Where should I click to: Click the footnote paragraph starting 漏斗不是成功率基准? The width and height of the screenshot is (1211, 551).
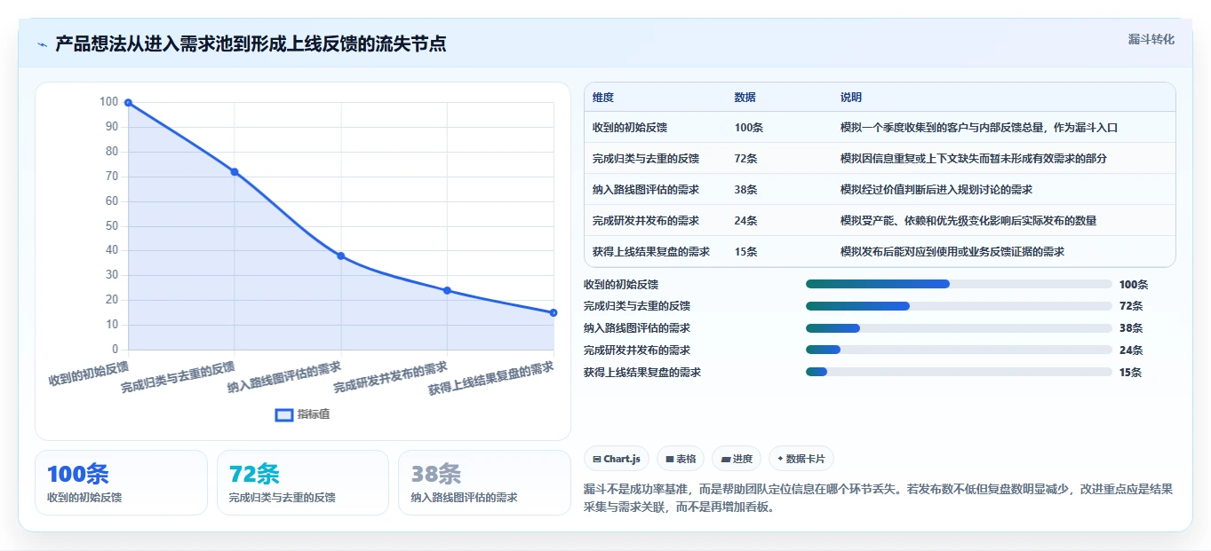click(879, 500)
